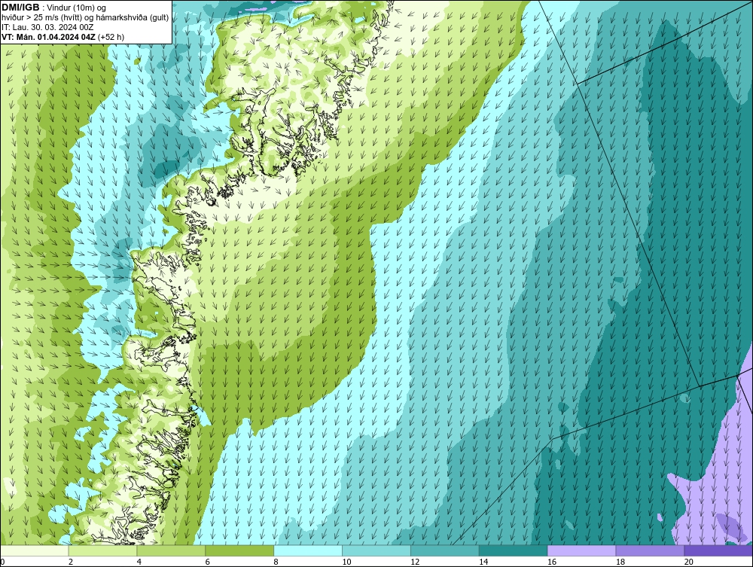
Task: Click the legend value label '20'
Action: click(689, 562)
